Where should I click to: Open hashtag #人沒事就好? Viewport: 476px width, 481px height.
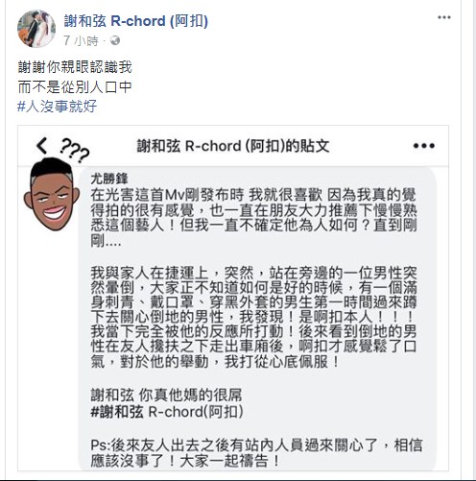[x=57, y=107]
